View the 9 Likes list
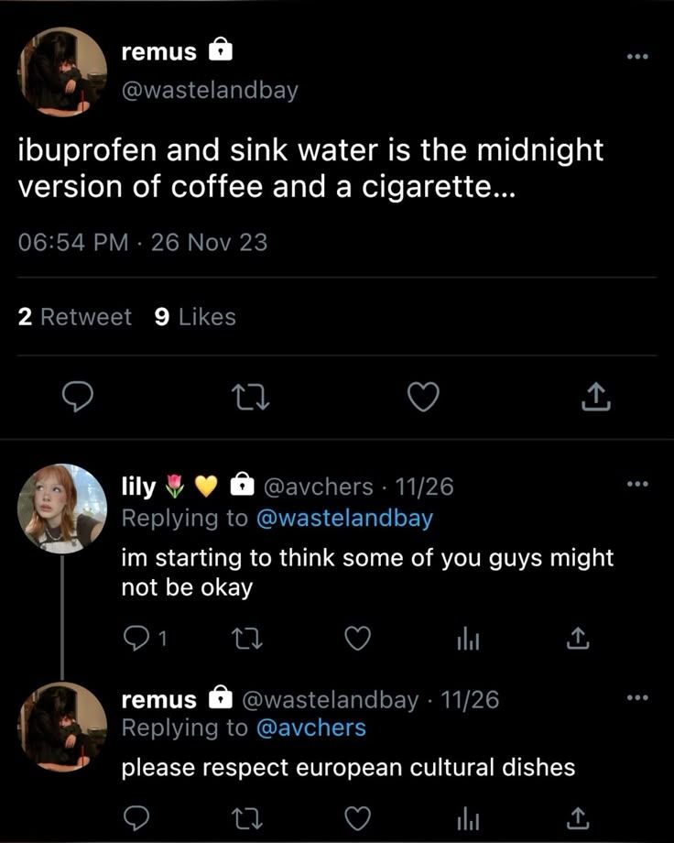Screen dimensions: 674x843 (x=195, y=317)
